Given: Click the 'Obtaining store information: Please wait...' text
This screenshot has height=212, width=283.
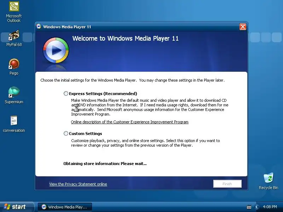Looking at the screenshot, I should [105, 164].
